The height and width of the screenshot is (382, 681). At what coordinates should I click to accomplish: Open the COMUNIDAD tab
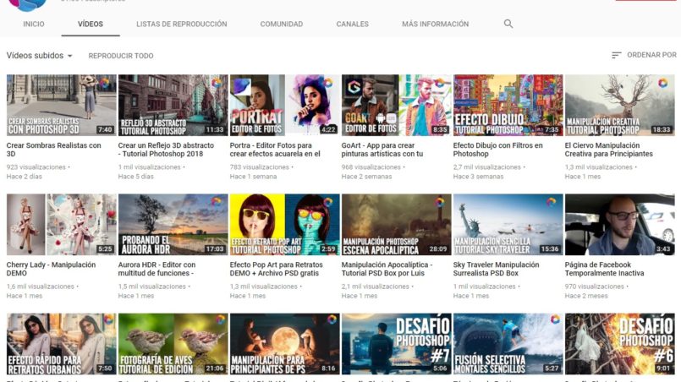pyautogui.click(x=282, y=24)
